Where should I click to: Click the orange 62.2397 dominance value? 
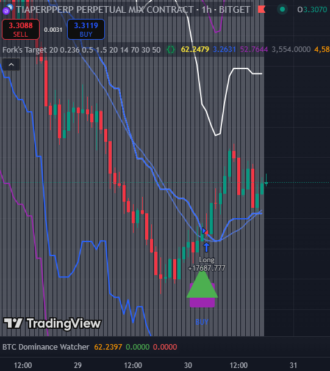pos(108,347)
